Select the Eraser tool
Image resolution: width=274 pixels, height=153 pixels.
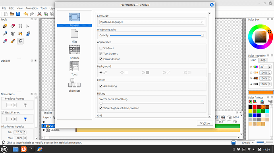click(13, 26)
